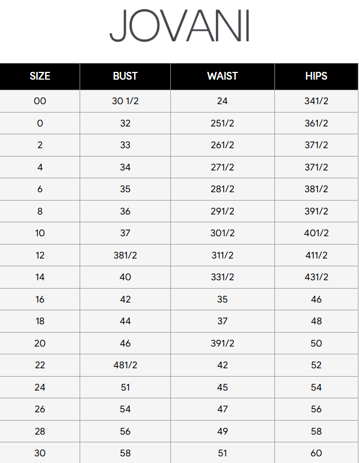The width and height of the screenshot is (359, 463).
Task: Click waist value 391/2 for size 20
Action: [x=223, y=343]
